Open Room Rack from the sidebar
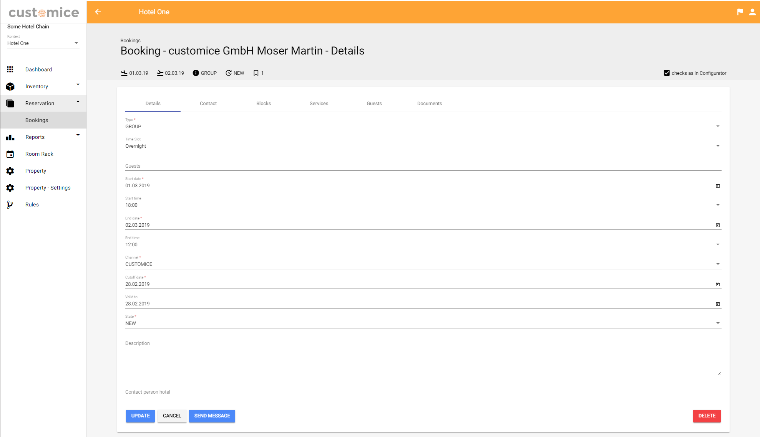Viewport: 760px width, 437px height. point(43,154)
